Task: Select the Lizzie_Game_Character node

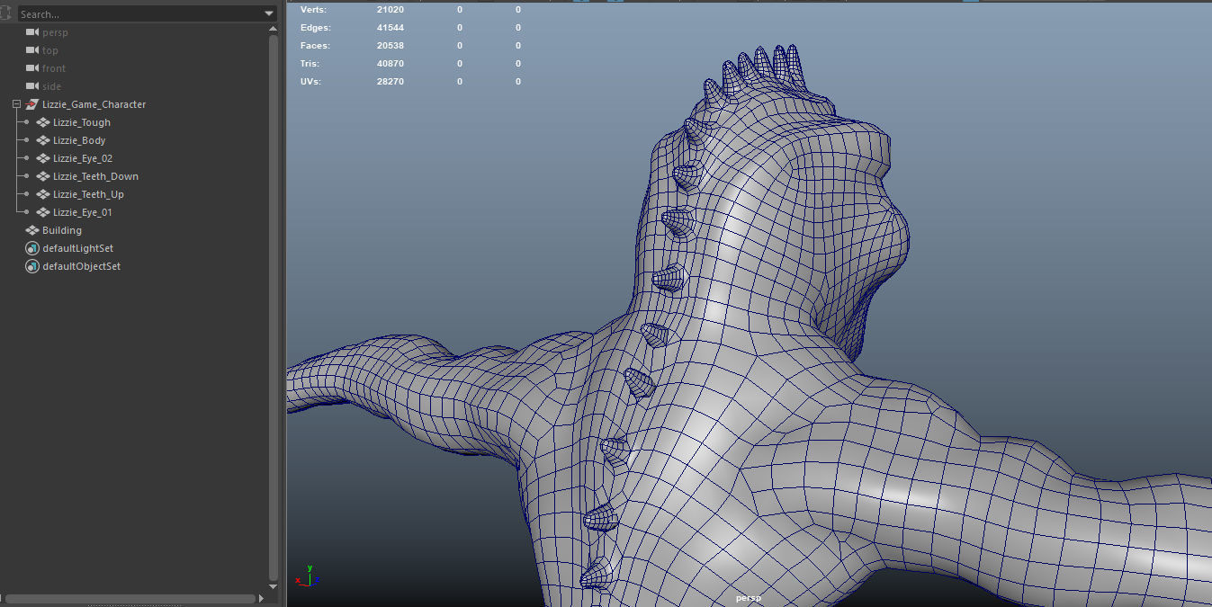Action: pyautogui.click(x=94, y=104)
